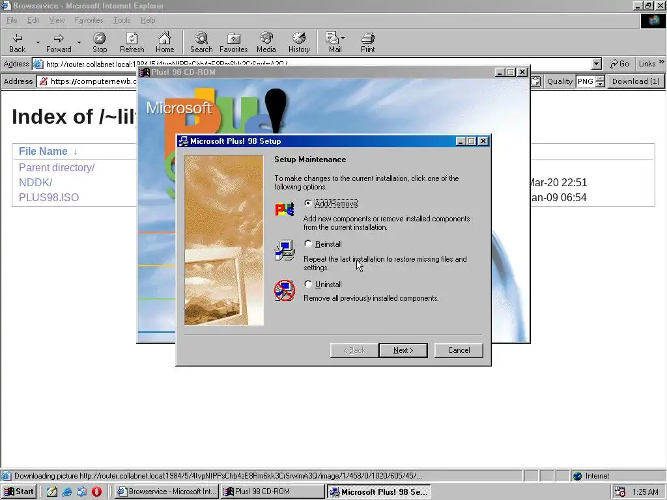Click the inner https address field
Image resolution: width=667 pixels, height=500 pixels.
pyautogui.click(x=92, y=81)
